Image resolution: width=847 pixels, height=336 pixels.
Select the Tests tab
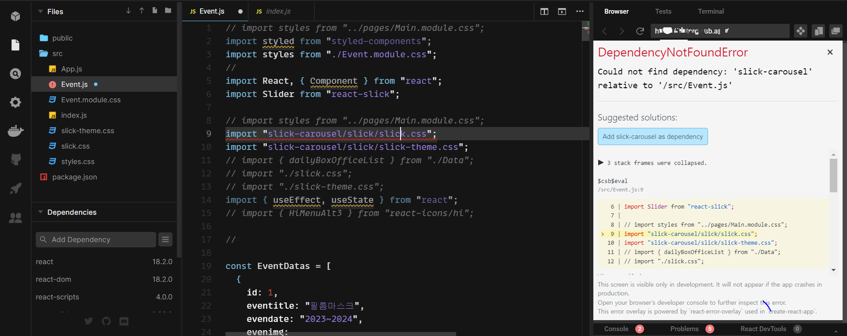click(x=663, y=11)
